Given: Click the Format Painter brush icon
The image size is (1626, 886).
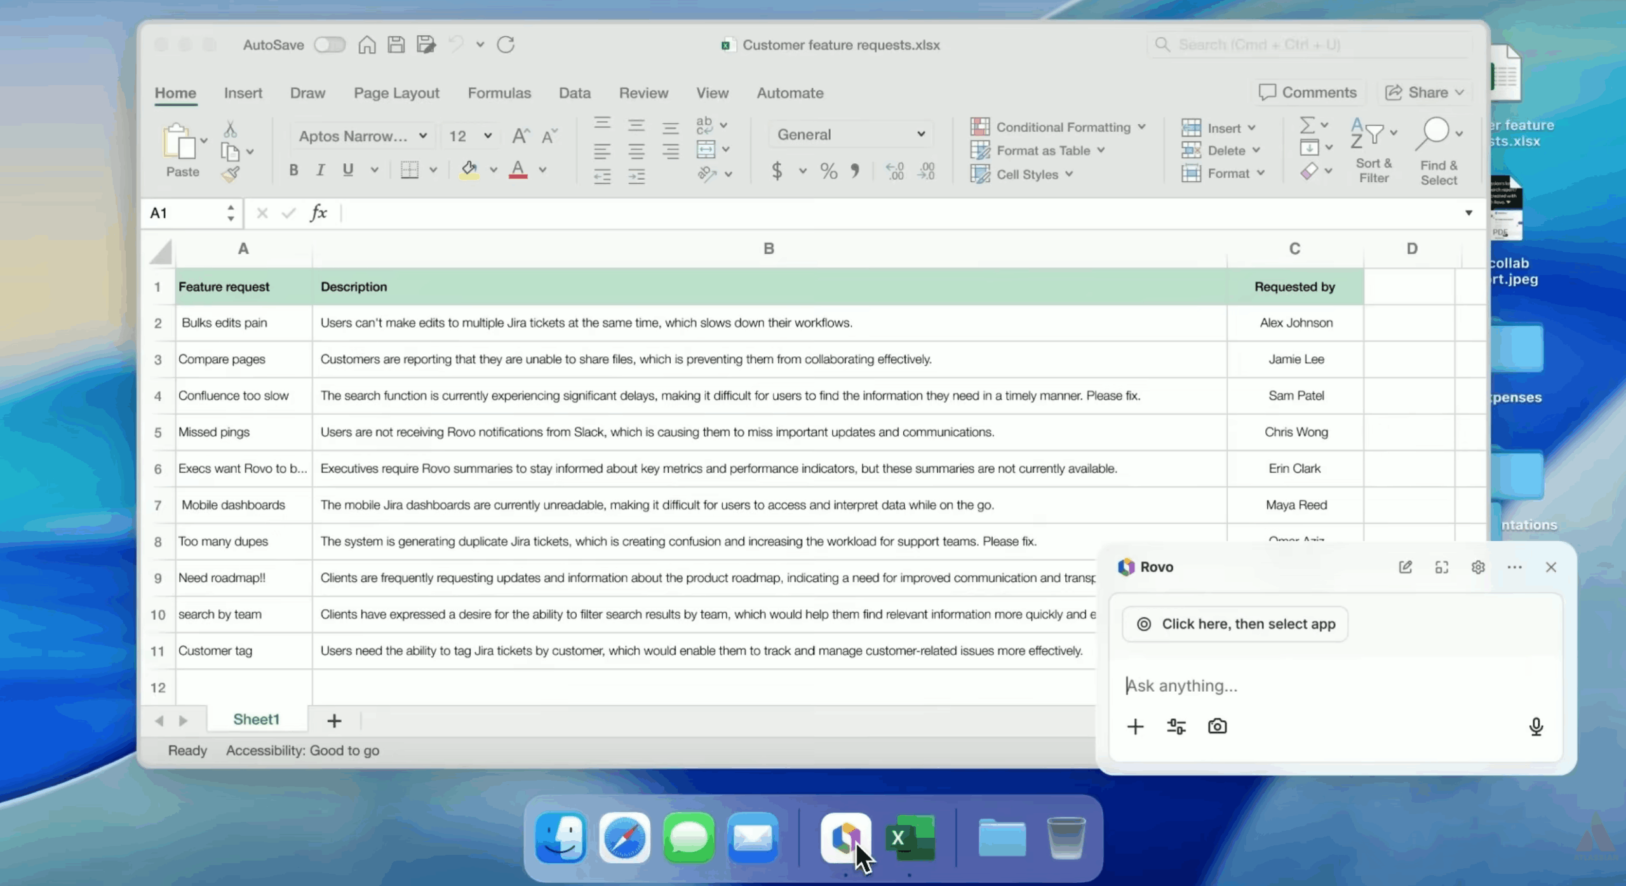Looking at the screenshot, I should (x=231, y=174).
